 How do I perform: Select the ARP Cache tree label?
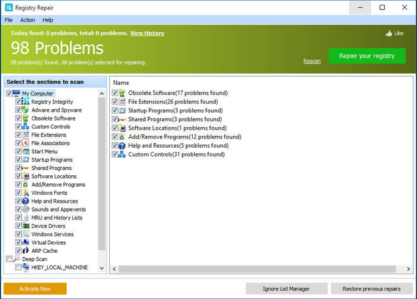tap(44, 251)
